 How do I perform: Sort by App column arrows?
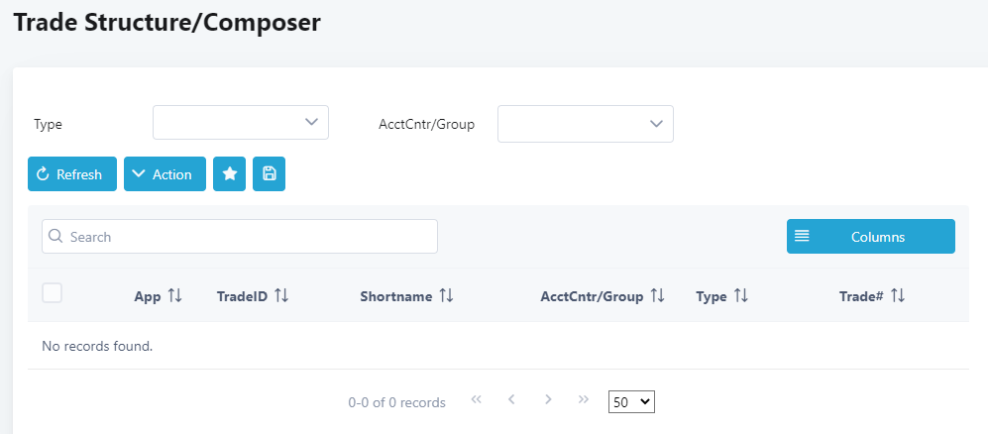[x=175, y=296]
